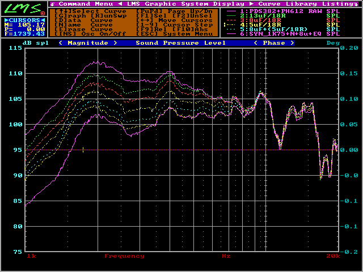
Task: Click the [F2]UnSel command
Action: click(192, 16)
